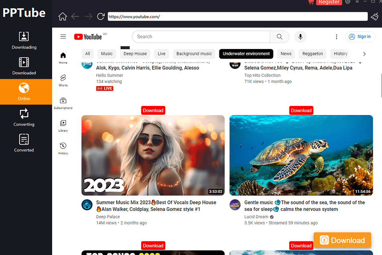This screenshot has height=255, width=382.
Task: Click the search magnifier button
Action: [280, 37]
